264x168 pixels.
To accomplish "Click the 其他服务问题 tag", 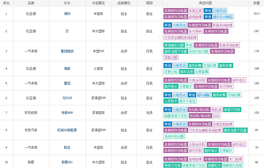I will click(x=174, y=45).
